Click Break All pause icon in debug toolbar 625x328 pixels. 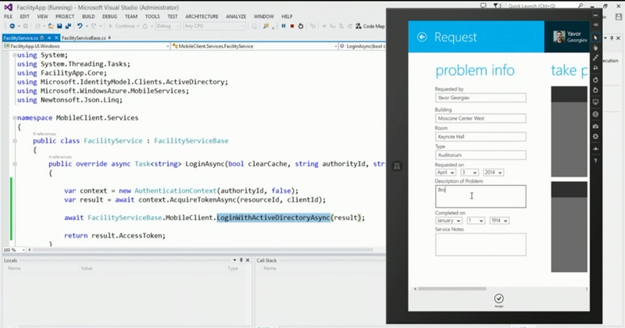(x=284, y=26)
